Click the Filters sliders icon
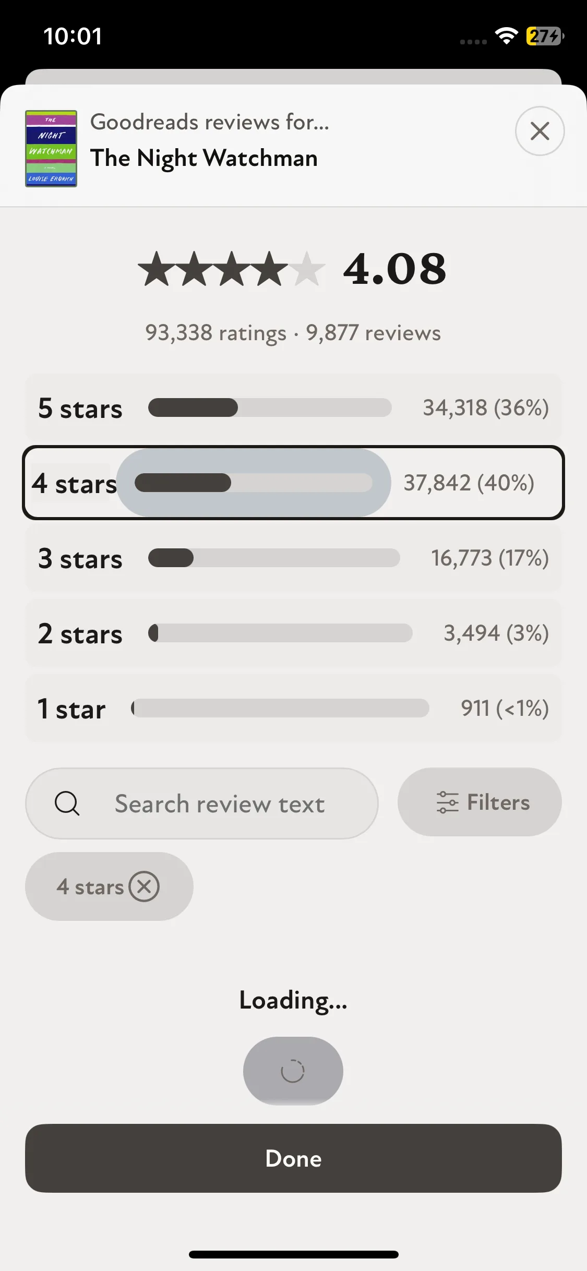The width and height of the screenshot is (587, 1271). click(x=447, y=802)
